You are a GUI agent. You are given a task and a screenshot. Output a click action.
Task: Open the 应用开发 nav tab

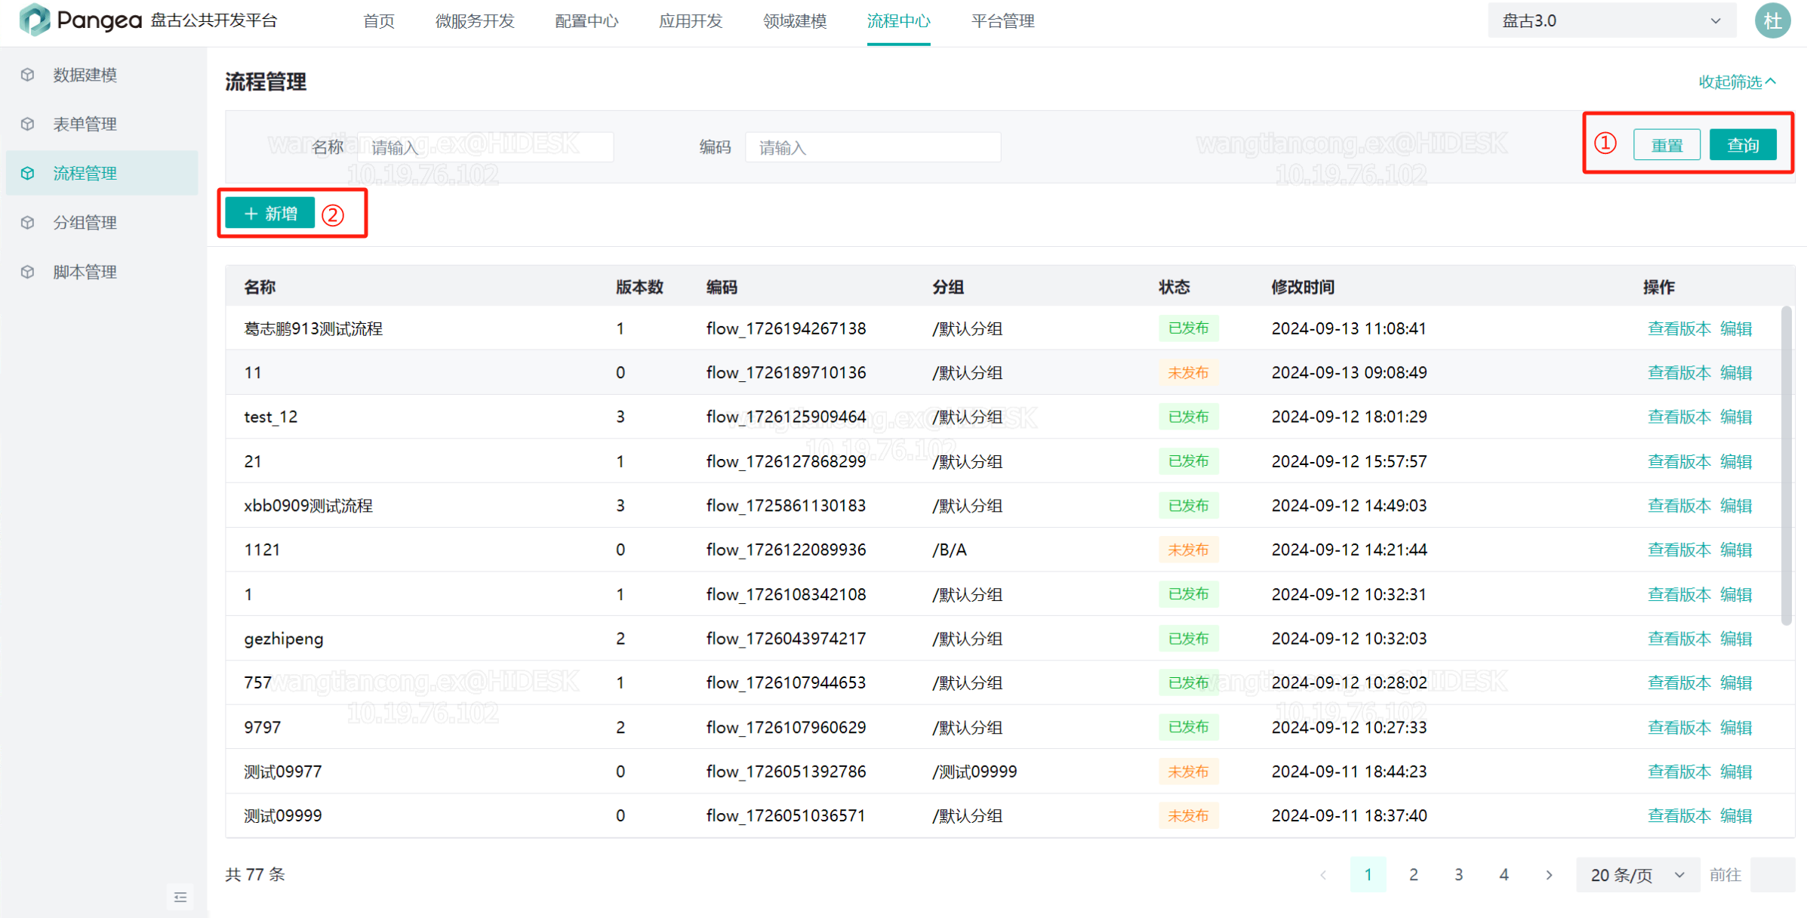pyautogui.click(x=691, y=21)
